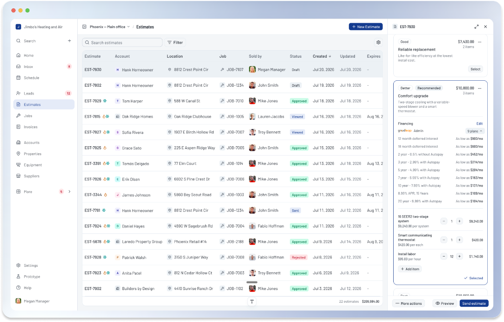The width and height of the screenshot is (504, 322).
Task: Click JOB-1102 job link
Action: (235, 289)
